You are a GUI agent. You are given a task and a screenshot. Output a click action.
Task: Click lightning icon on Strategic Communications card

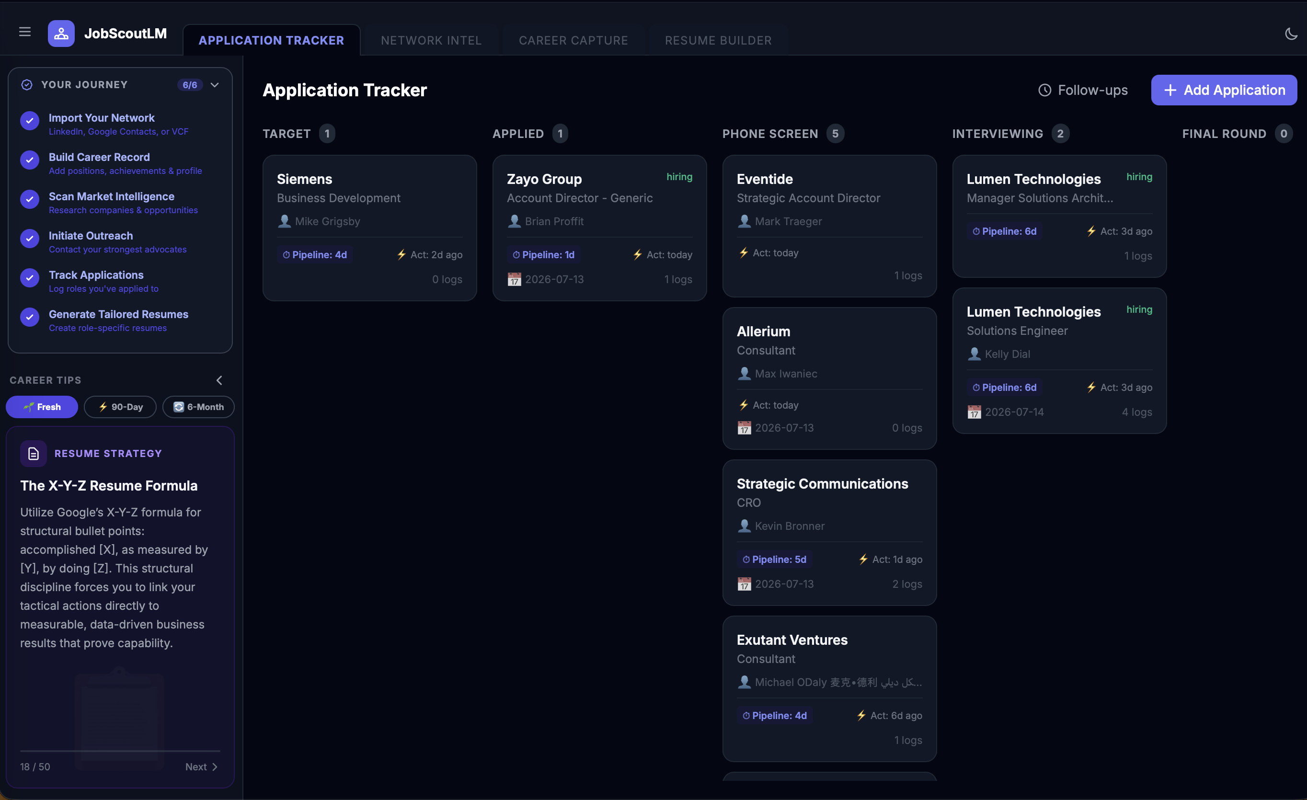click(863, 560)
